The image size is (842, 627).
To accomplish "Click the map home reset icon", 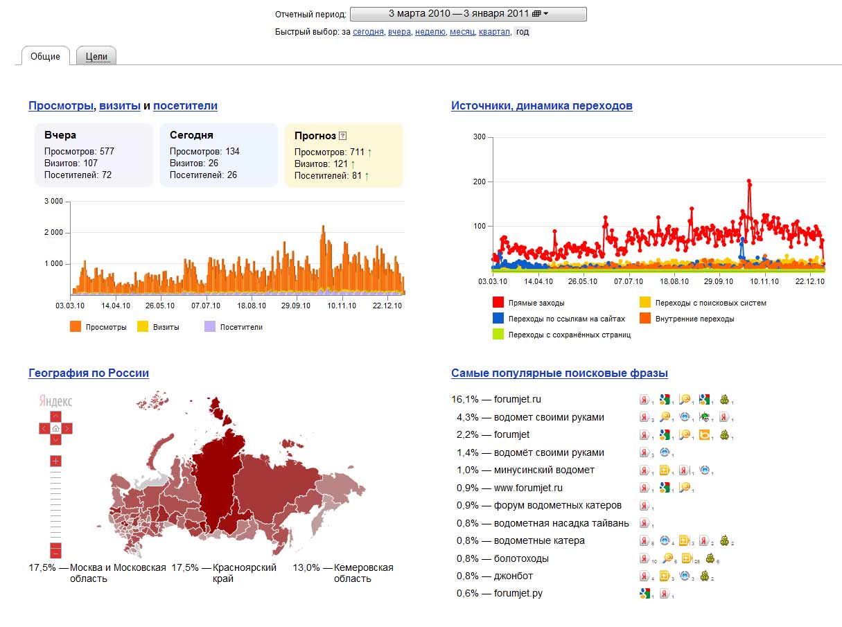I will click(55, 429).
